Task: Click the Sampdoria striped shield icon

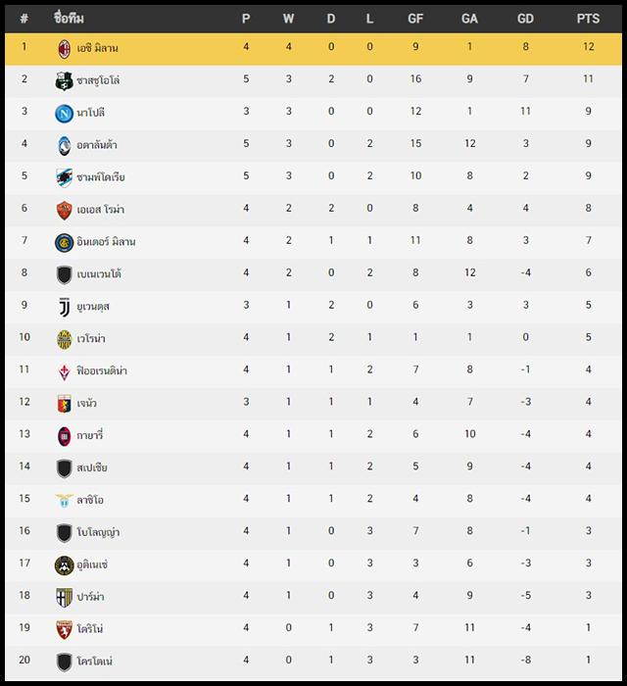Action: pyautogui.click(x=65, y=178)
